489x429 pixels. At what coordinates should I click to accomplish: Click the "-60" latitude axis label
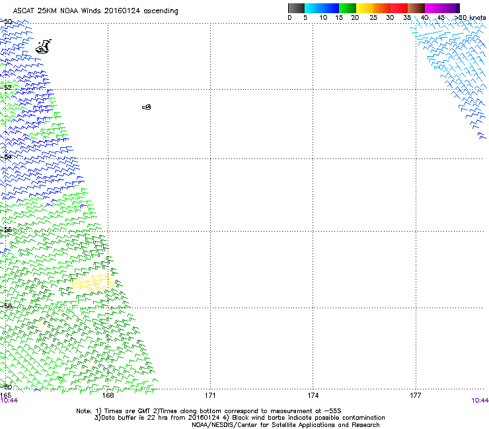(x=6, y=387)
